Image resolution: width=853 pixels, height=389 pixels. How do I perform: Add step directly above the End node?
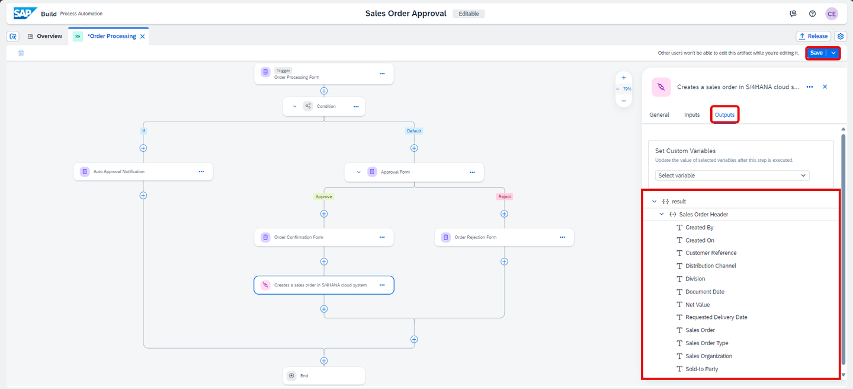(324, 361)
